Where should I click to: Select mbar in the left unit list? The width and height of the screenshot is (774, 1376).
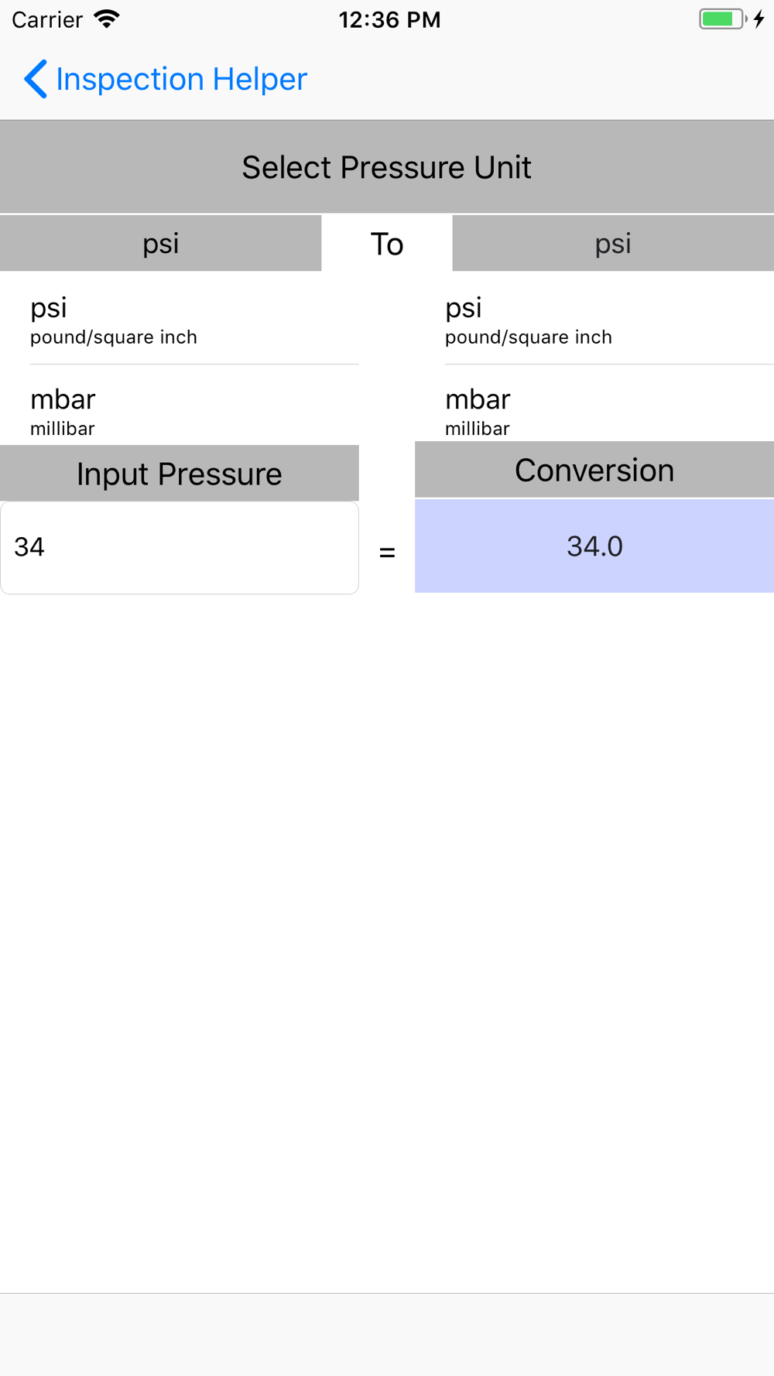[180, 405]
